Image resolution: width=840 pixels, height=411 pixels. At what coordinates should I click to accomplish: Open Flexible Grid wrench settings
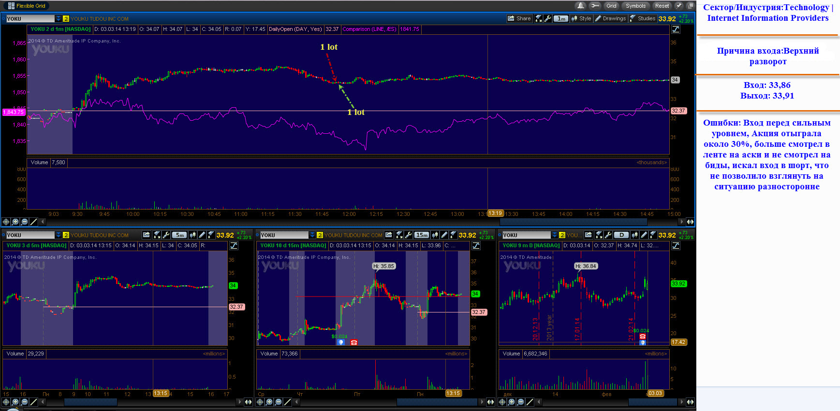[595, 6]
